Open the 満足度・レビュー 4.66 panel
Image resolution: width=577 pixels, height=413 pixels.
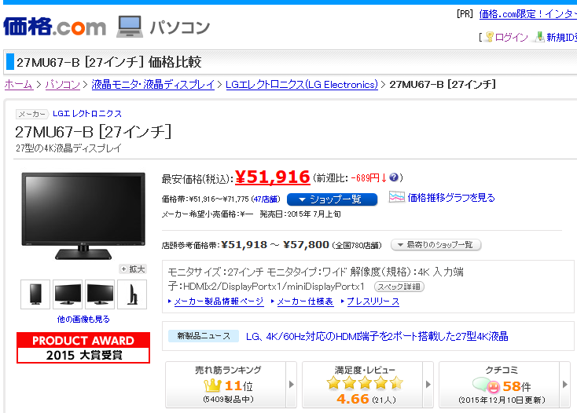(362, 385)
